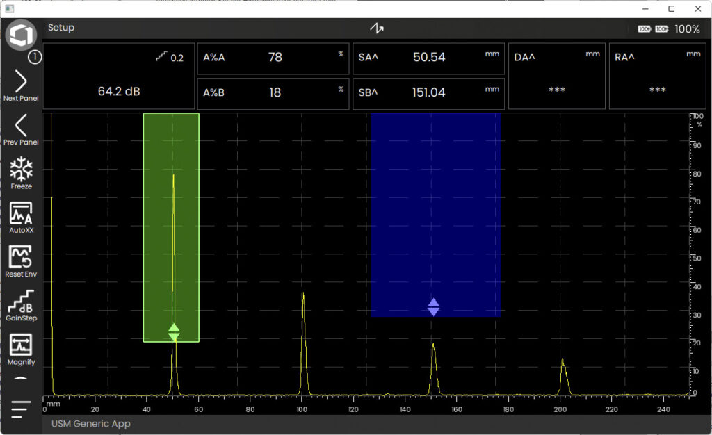The height and width of the screenshot is (435, 712).
Task: Click the 120 tick on mm axis
Action: (x=353, y=409)
